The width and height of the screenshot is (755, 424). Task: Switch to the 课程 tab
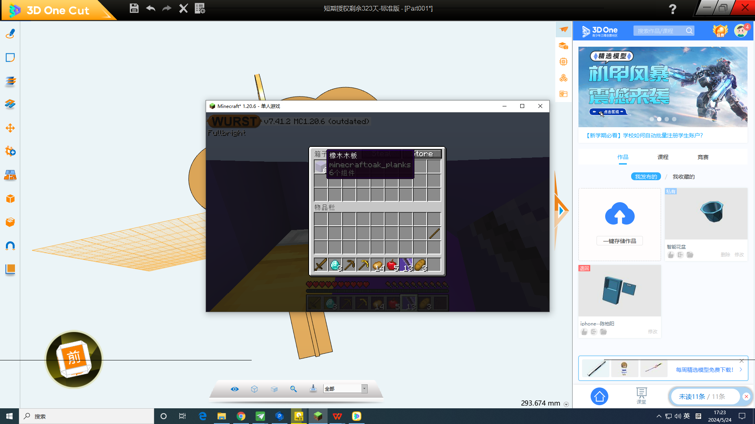click(x=663, y=157)
